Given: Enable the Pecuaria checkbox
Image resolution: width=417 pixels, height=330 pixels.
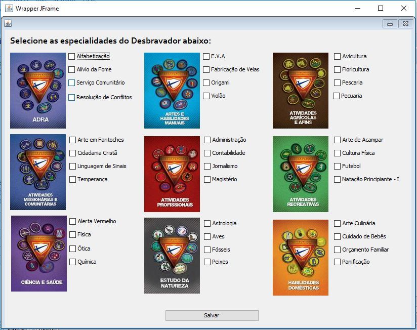Looking at the screenshot, I should click(336, 96).
